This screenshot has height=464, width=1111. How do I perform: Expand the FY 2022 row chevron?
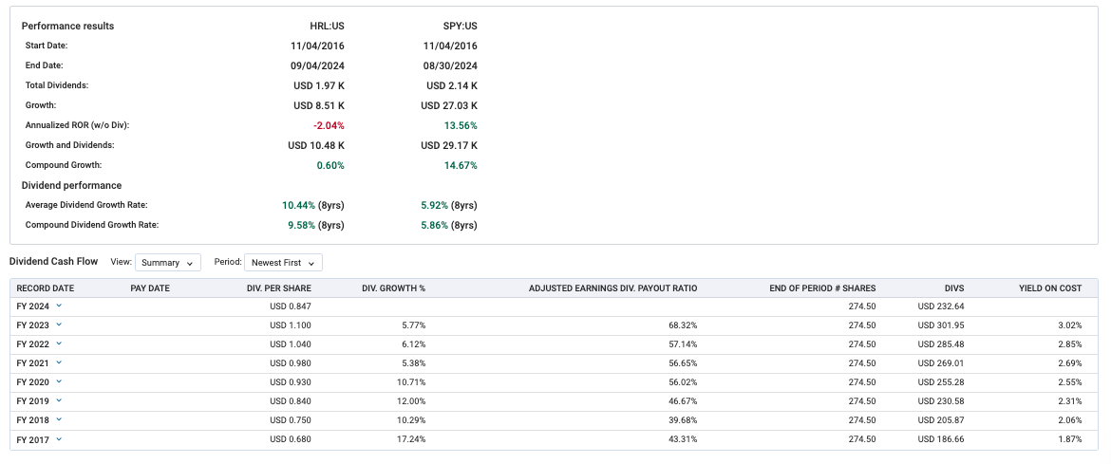[58, 343]
